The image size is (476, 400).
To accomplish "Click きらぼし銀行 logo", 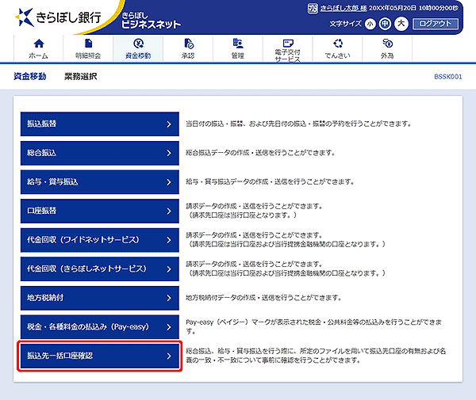I will (x=58, y=17).
